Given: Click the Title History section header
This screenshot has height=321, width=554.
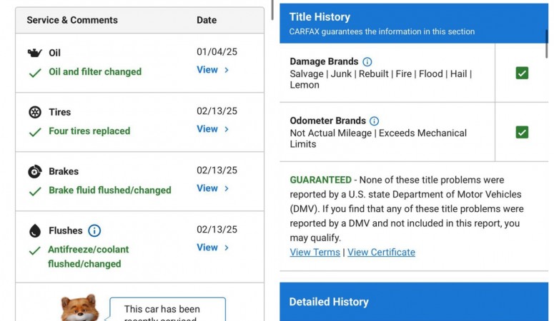Looking at the screenshot, I should 414,24.
